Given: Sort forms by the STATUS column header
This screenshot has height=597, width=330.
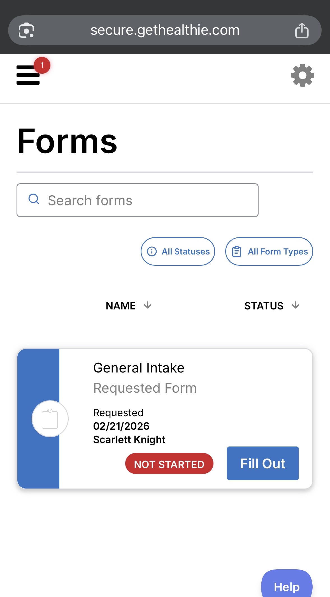Looking at the screenshot, I should 264,306.
